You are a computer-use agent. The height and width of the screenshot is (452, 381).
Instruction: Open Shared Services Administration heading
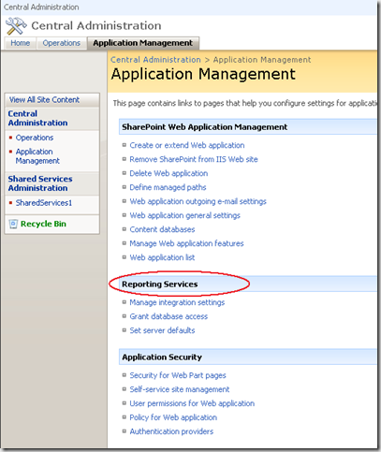click(x=40, y=183)
